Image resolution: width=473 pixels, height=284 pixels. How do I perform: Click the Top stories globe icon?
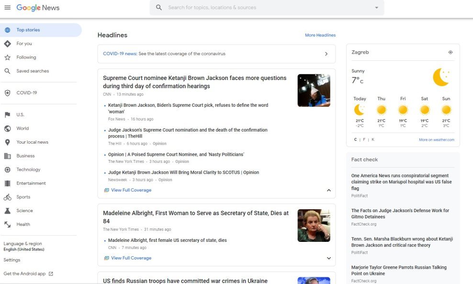tap(8, 30)
